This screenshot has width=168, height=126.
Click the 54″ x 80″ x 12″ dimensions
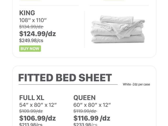click(x=38, y=105)
